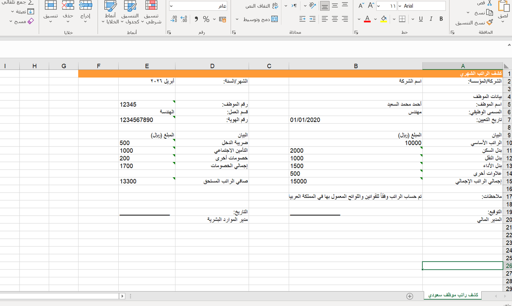Toggle Underline formatting

click(421, 19)
